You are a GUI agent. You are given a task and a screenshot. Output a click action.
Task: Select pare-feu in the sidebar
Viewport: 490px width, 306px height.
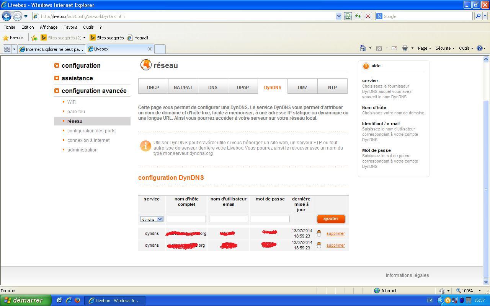pos(76,111)
